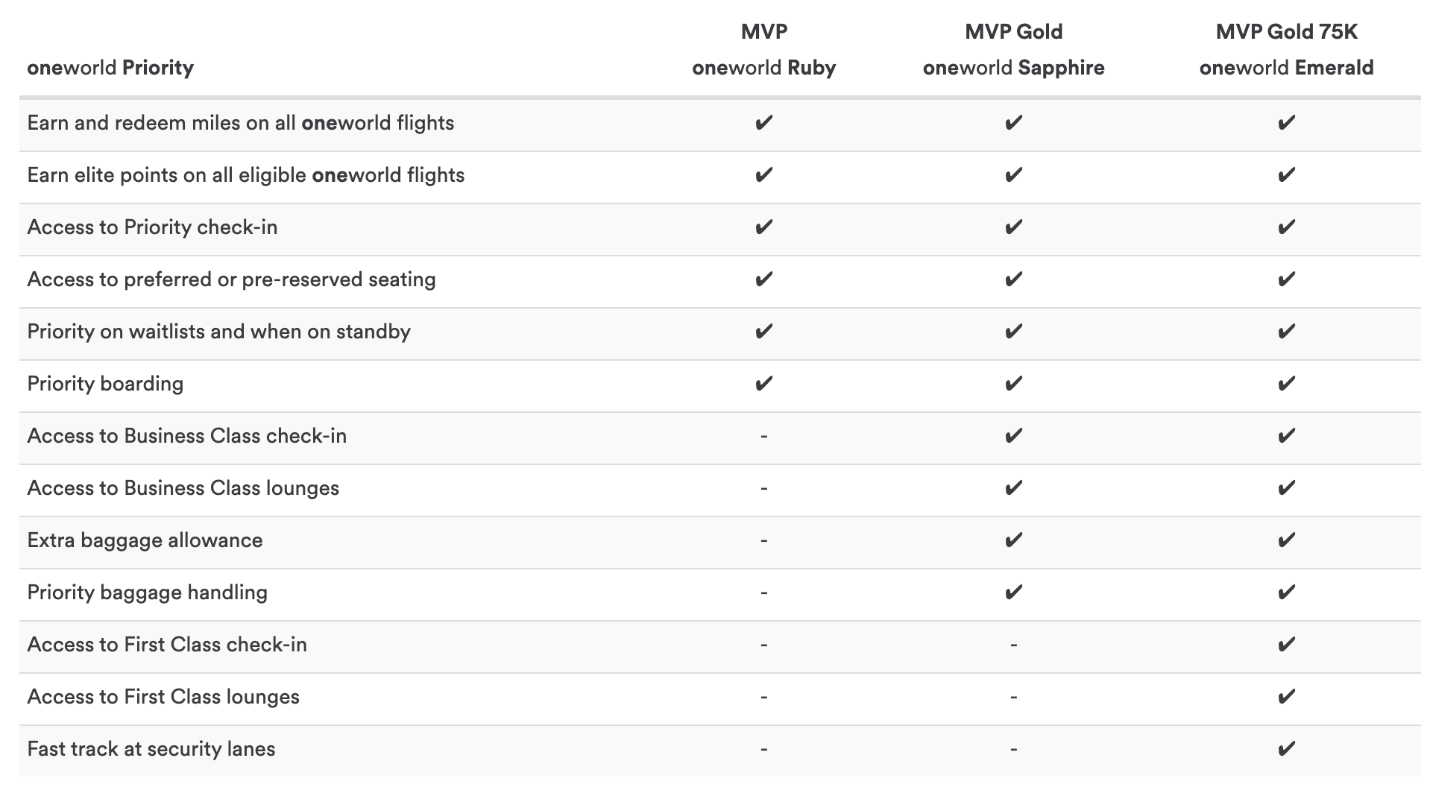Click MVP Gold checkmark for Extra baggage allowance

coord(1013,540)
